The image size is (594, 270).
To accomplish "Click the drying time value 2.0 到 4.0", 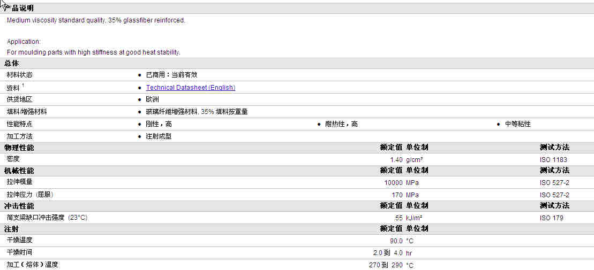I will point(388,253).
